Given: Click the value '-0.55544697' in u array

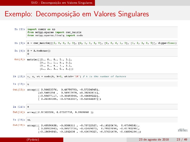Looking at the screenshot, I should coord(88,99).
